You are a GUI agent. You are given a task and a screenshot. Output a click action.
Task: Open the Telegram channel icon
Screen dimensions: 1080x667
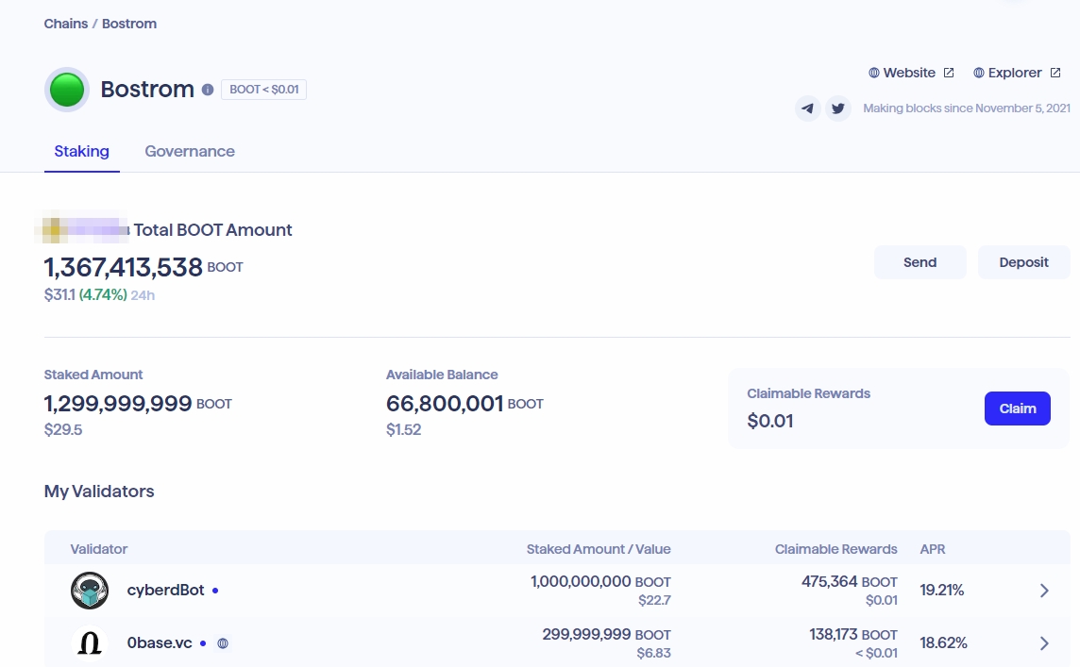pyautogui.click(x=808, y=108)
